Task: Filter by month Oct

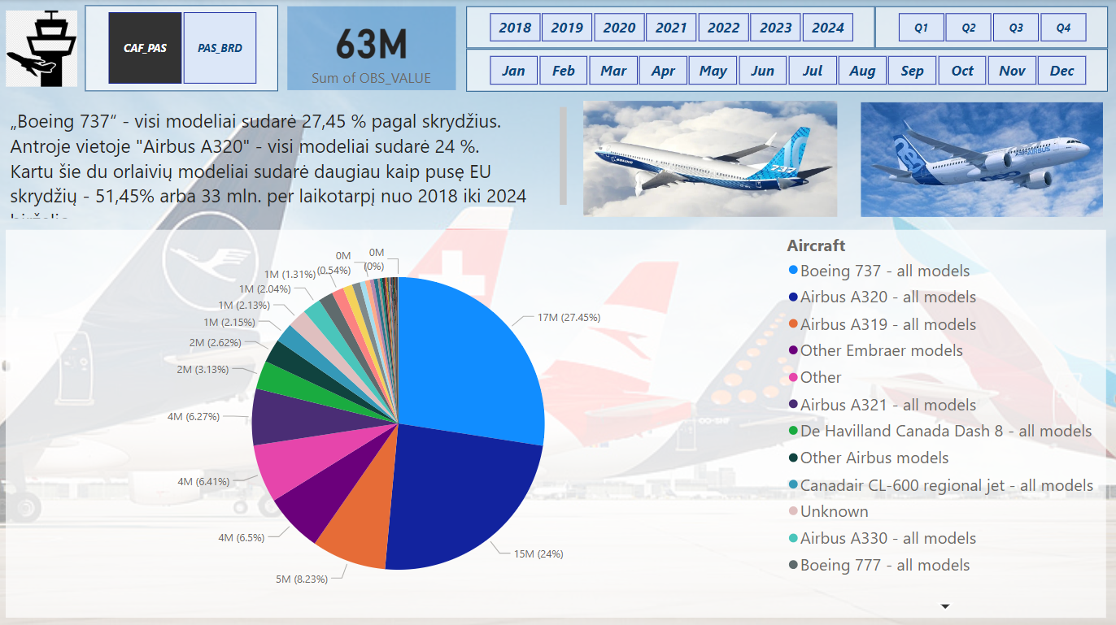Action: pos(962,71)
